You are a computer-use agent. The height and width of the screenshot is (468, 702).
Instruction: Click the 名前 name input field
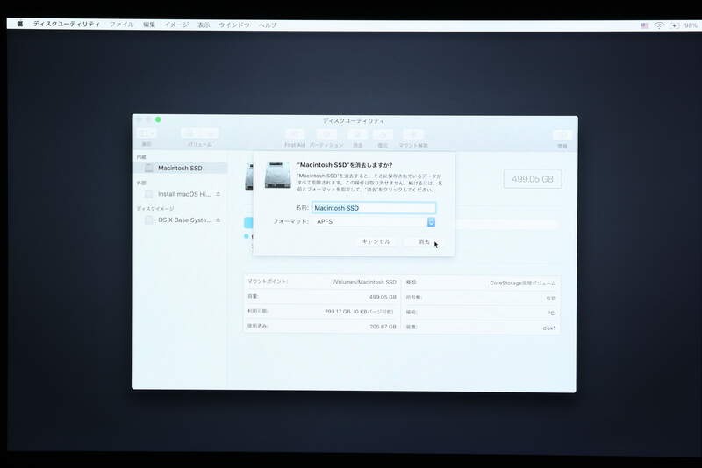374,208
